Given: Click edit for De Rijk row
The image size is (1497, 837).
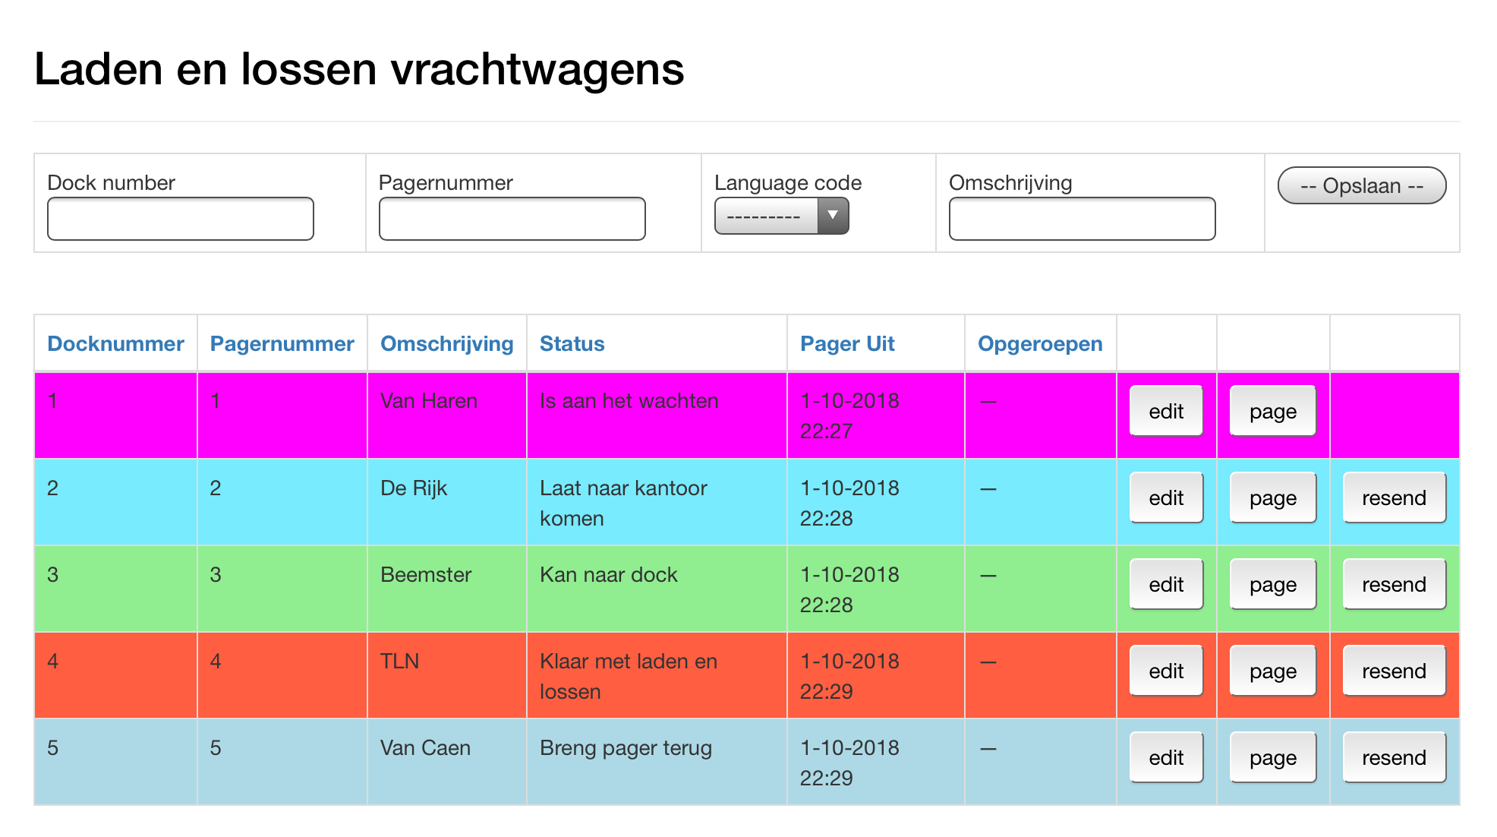Looking at the screenshot, I should coord(1165,497).
